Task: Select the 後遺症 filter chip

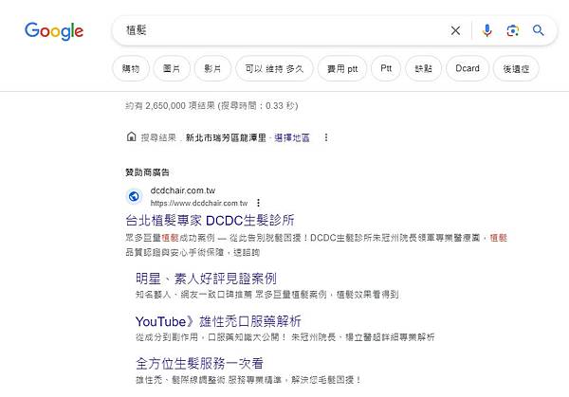Action: click(x=516, y=68)
